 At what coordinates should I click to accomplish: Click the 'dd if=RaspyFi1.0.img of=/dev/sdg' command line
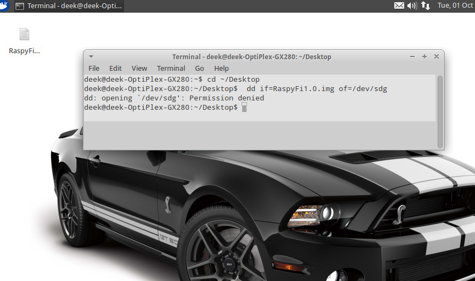tap(236, 89)
